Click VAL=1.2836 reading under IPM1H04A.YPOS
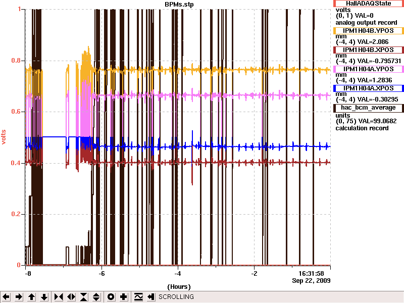This screenshot has height=303, width=404. 375,80
